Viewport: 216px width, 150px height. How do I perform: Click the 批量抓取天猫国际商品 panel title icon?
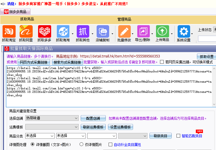tap(7, 49)
